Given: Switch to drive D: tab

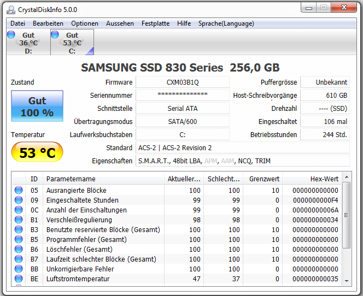Looking at the screenshot, I should [28, 43].
